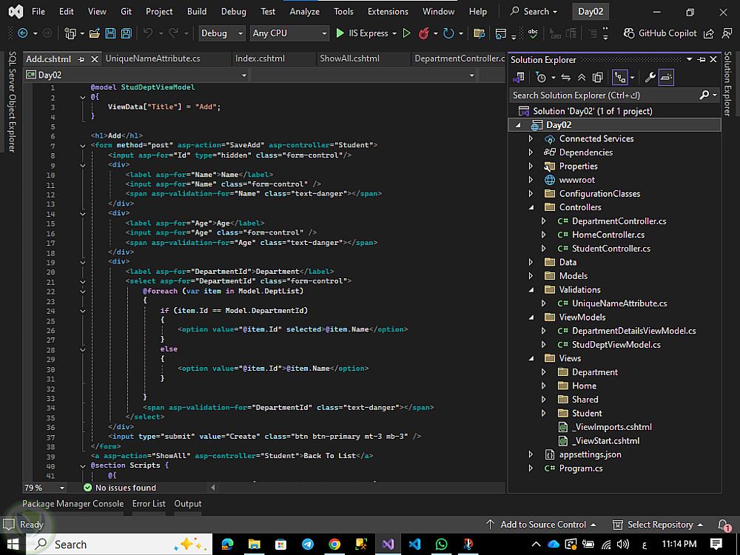The height and width of the screenshot is (555, 740).
Task: Click the Save All toolbar icon
Action: pyautogui.click(x=126, y=33)
